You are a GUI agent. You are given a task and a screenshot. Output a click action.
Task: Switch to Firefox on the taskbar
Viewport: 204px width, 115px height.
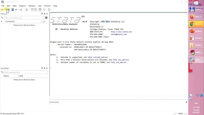coord(196,17)
